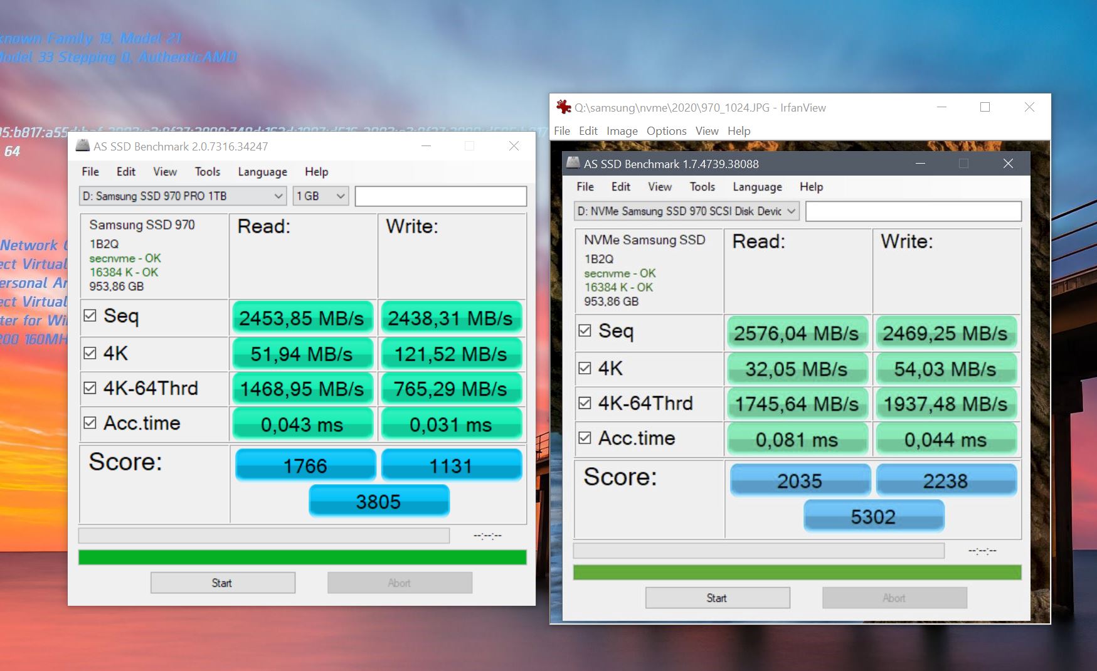
Task: Click the IrfanView red splat app icon
Action: coord(563,107)
